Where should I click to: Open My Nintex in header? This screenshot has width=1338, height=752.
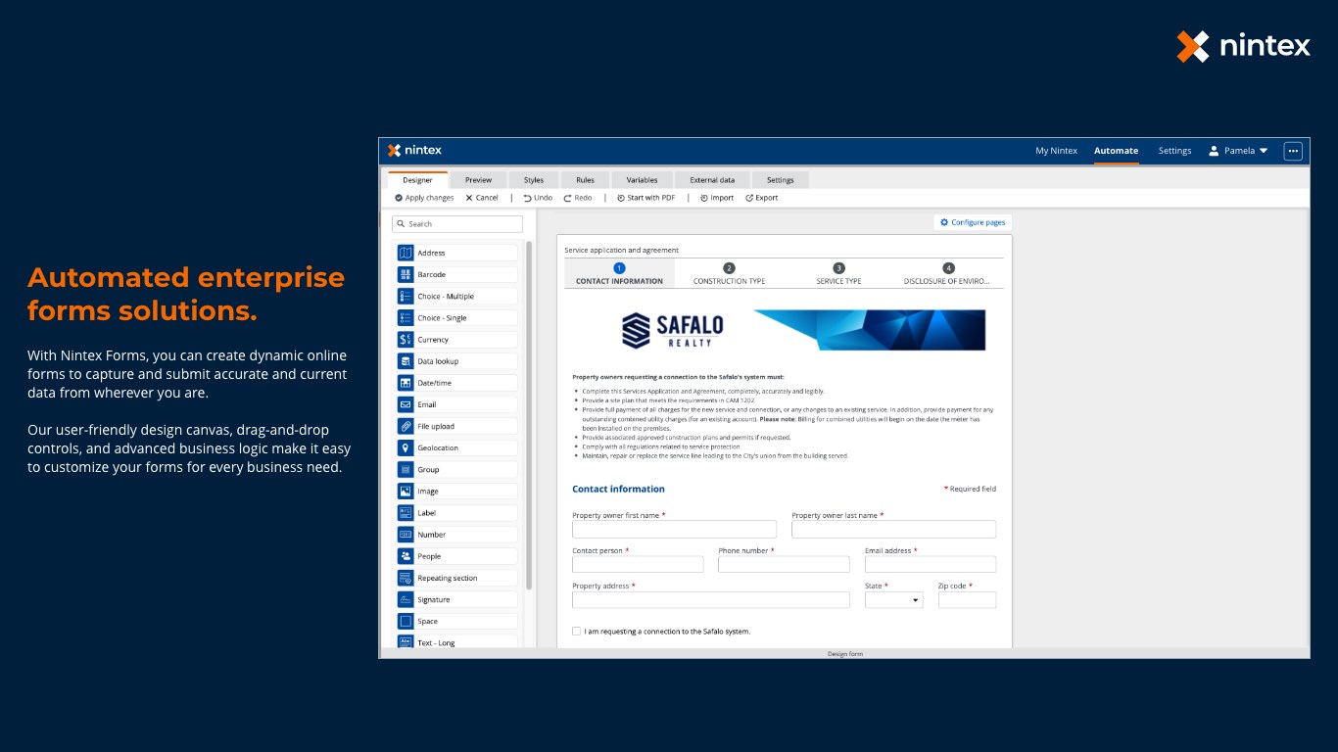pyautogui.click(x=1056, y=151)
